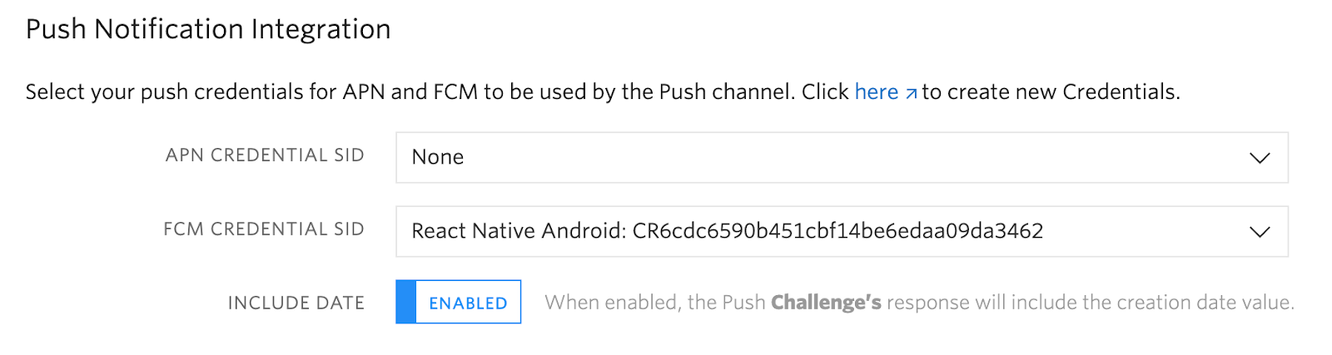Click the bold "Challenge's" text
Viewport: 1332px width, 355px height.
pyautogui.click(x=826, y=303)
